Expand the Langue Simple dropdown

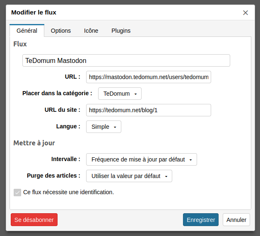pyautogui.click(x=104, y=127)
